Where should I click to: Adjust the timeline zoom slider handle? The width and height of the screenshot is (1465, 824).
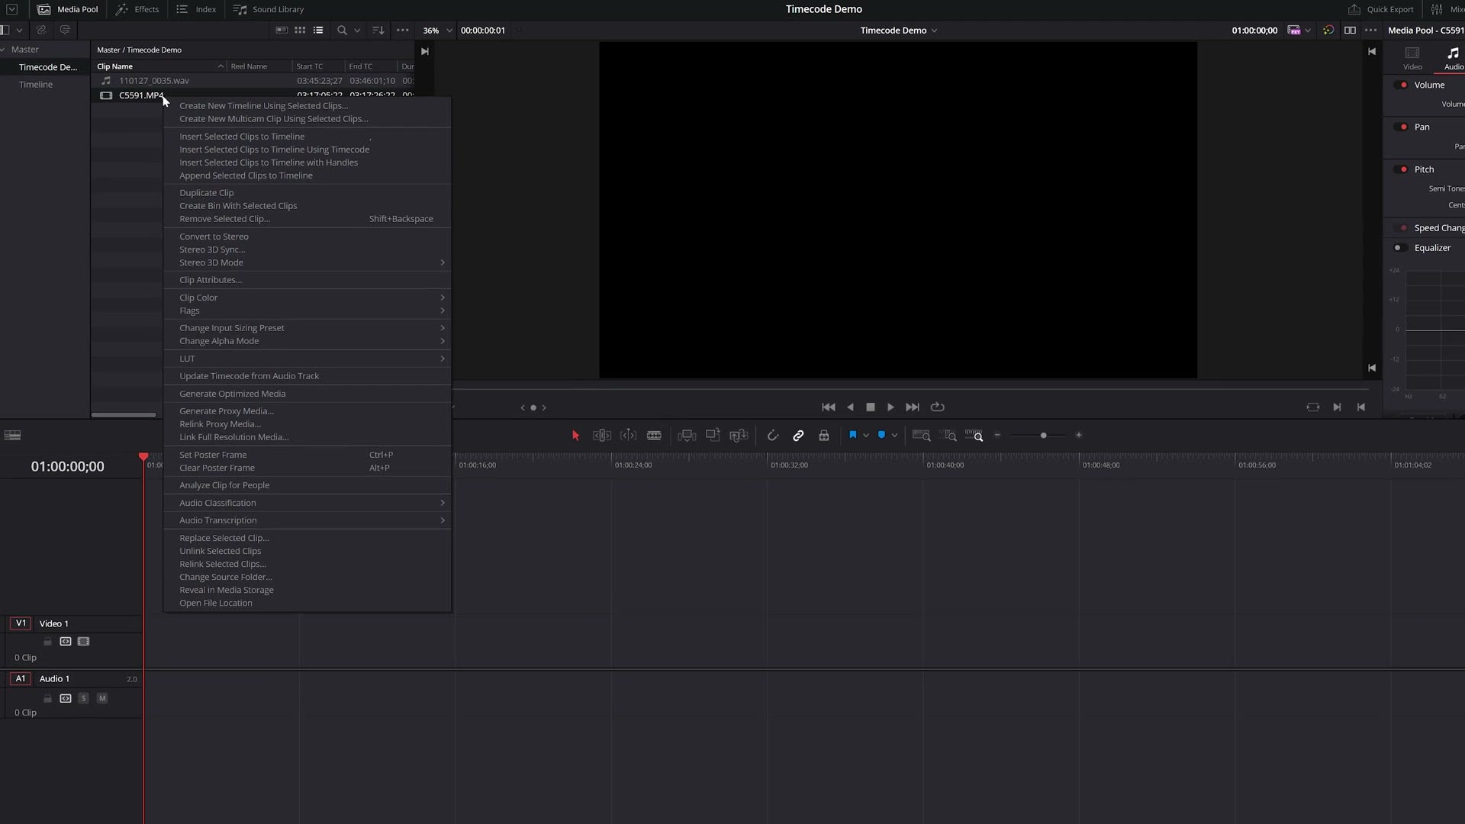[x=1043, y=436]
